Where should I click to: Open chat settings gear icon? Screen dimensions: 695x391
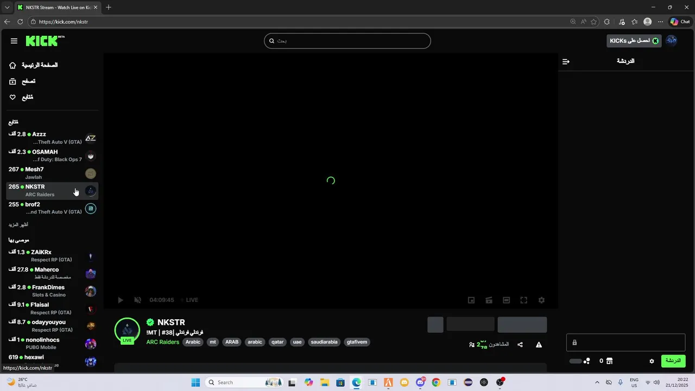coord(652,361)
